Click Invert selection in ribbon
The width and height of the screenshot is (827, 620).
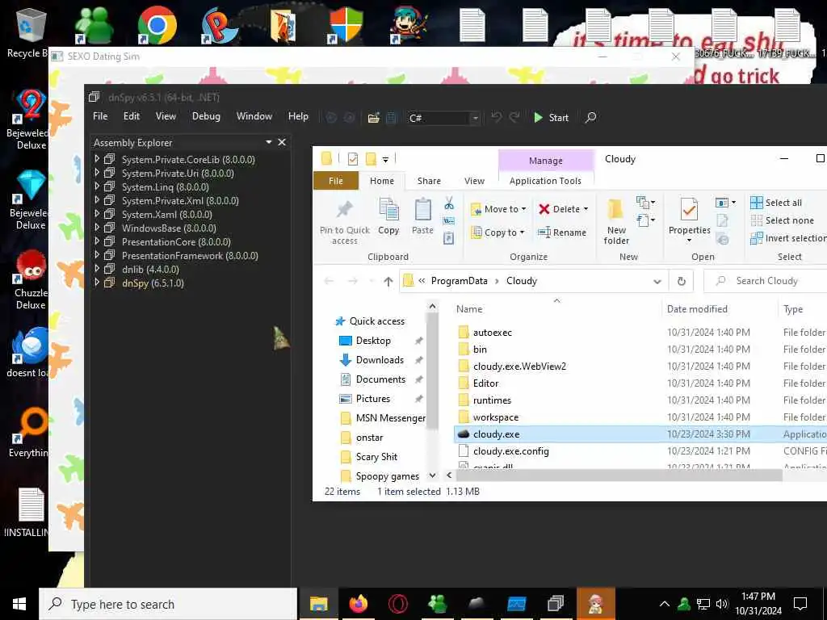(788, 238)
